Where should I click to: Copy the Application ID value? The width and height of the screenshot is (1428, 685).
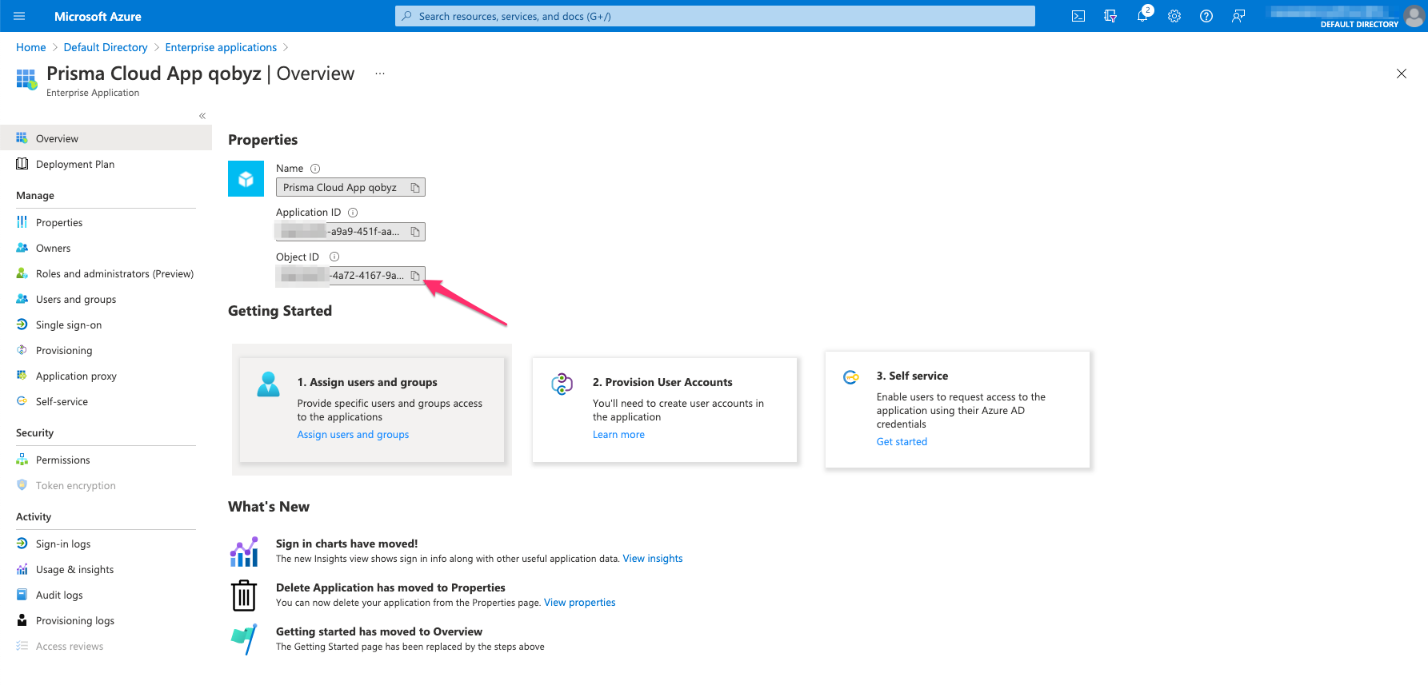click(x=415, y=232)
